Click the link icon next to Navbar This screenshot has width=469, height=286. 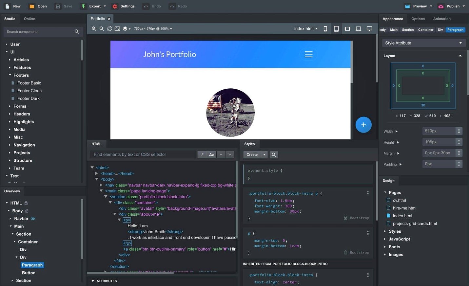[33, 219]
